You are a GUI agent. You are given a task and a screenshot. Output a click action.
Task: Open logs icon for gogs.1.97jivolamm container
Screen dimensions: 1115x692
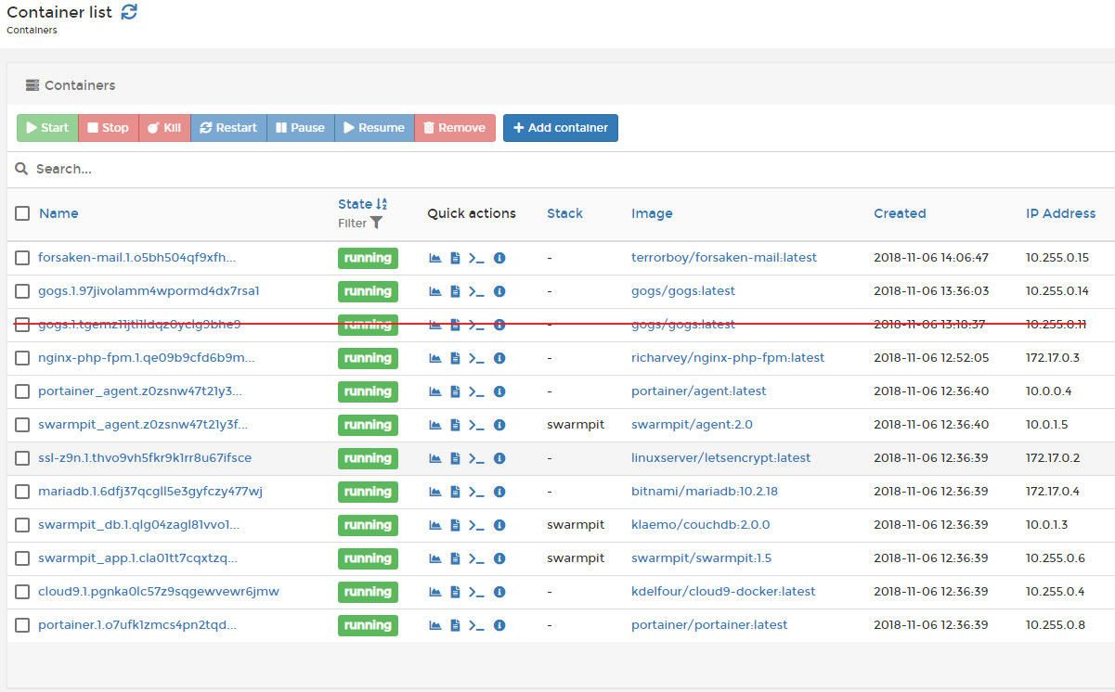455,291
